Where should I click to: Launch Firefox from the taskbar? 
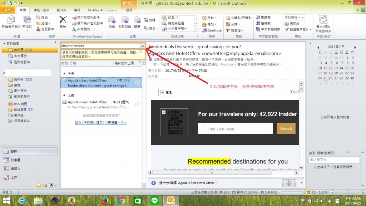(105, 201)
